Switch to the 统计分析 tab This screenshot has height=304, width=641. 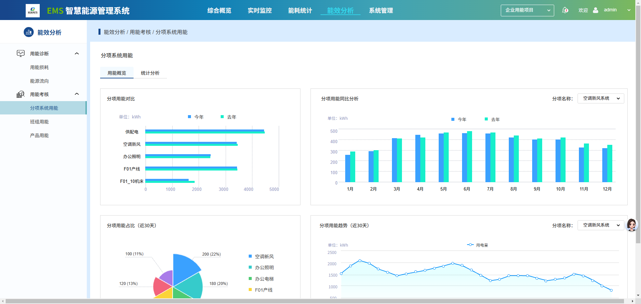point(150,73)
